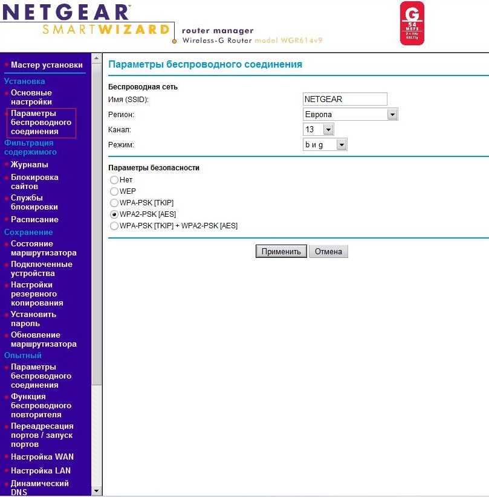This screenshot has width=489, height=497.
Task: Click the sidebar scroll down arrow
Action: pos(96,491)
